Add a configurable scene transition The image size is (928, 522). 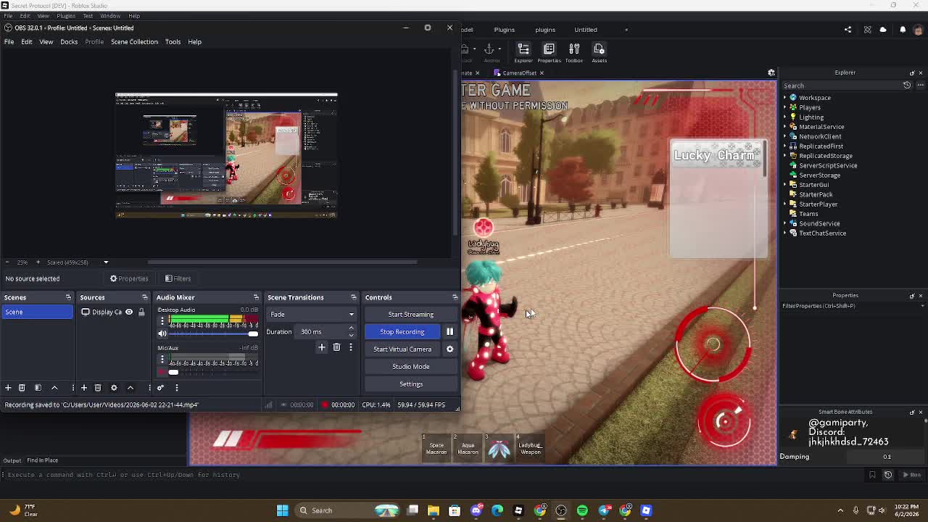coord(322,348)
